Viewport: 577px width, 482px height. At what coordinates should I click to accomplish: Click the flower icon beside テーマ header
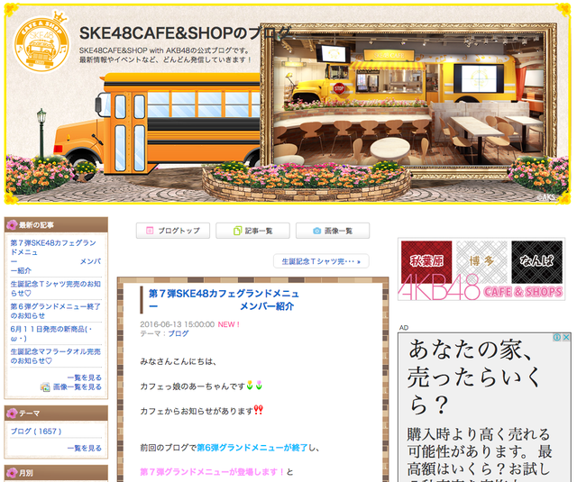click(x=12, y=414)
